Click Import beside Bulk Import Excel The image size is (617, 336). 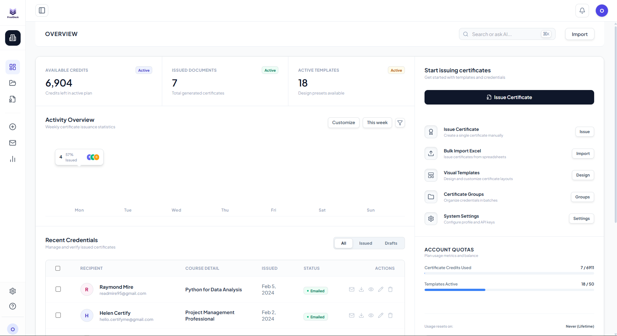pyautogui.click(x=583, y=154)
